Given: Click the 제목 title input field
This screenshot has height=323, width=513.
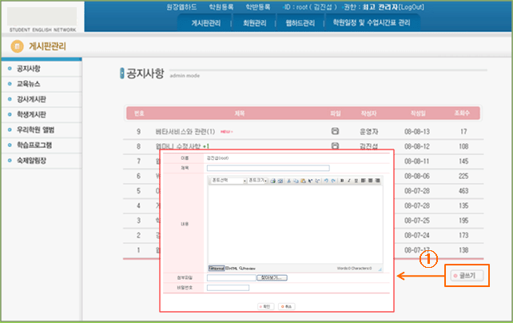Looking at the screenshot, I should [268, 168].
